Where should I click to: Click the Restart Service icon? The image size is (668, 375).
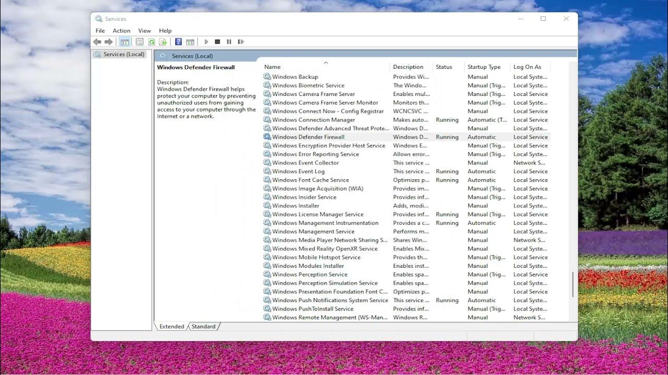241,42
